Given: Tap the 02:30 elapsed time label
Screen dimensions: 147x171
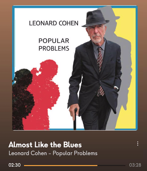Looking at the screenshot, I should coord(15,165).
